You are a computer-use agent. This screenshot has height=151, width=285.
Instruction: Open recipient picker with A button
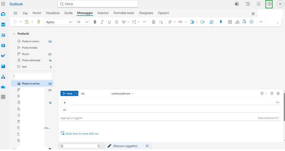point(65,103)
